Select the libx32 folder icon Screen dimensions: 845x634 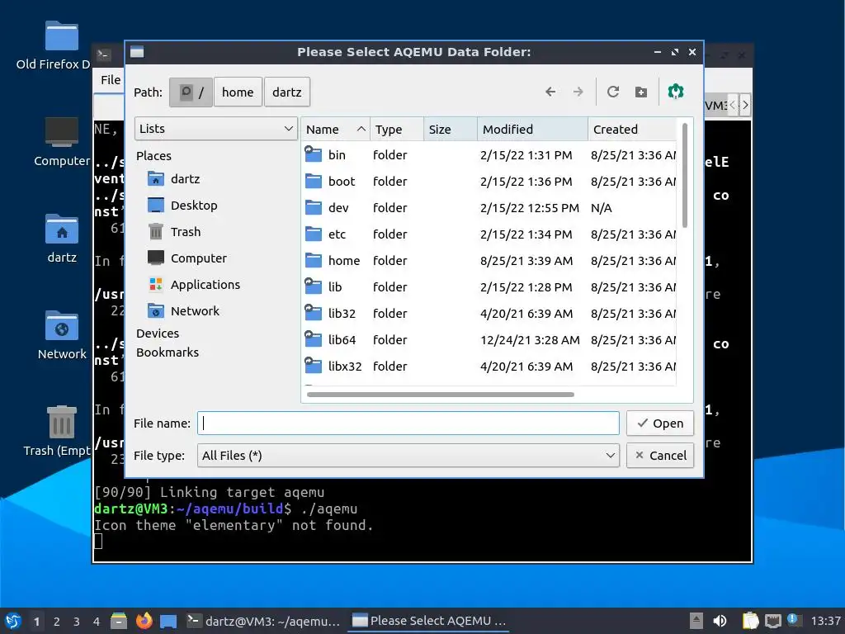pyautogui.click(x=313, y=366)
